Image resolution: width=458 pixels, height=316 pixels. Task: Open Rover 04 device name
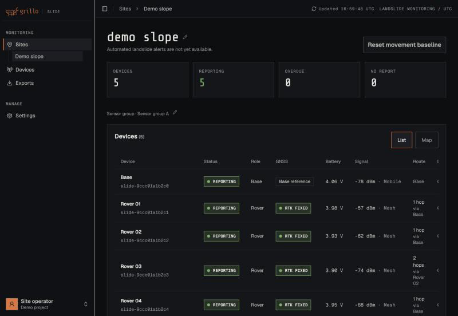(131, 301)
